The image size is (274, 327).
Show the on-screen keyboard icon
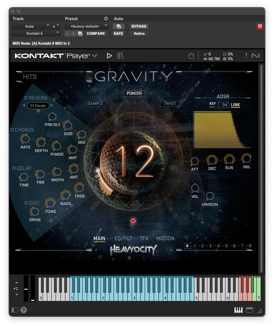pos(239,310)
